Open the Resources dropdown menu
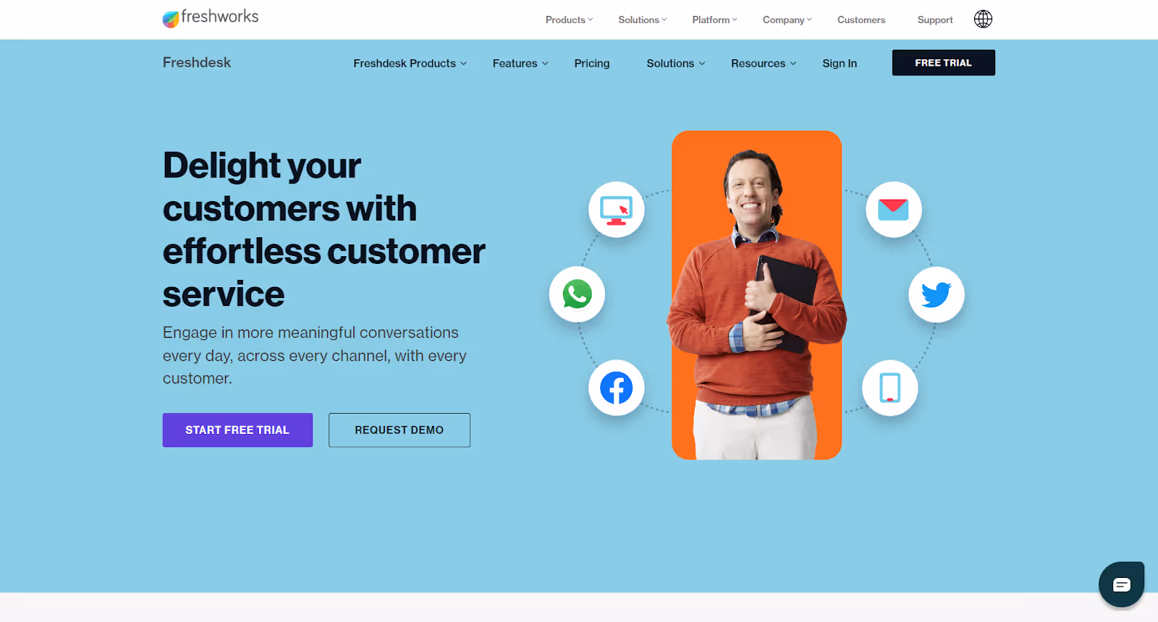Screen dimensions: 1158x622 point(764,64)
